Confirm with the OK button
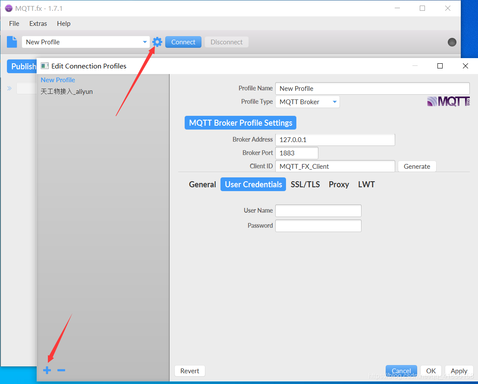Viewport: 478px width, 384px height. coord(431,371)
